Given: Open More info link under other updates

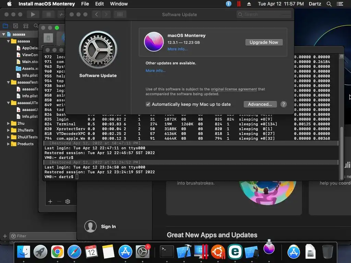Looking at the screenshot, I should click(x=156, y=71).
